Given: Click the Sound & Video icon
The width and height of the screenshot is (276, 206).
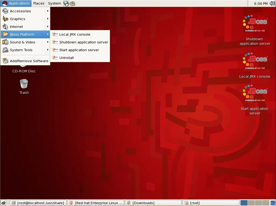Looking at the screenshot, I should coord(5,42).
